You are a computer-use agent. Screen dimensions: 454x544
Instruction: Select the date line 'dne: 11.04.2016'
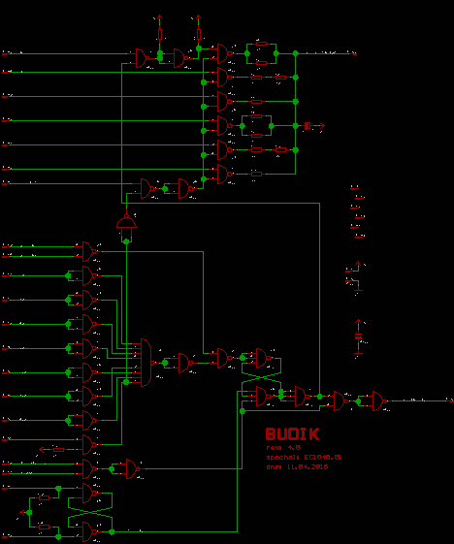point(297,467)
